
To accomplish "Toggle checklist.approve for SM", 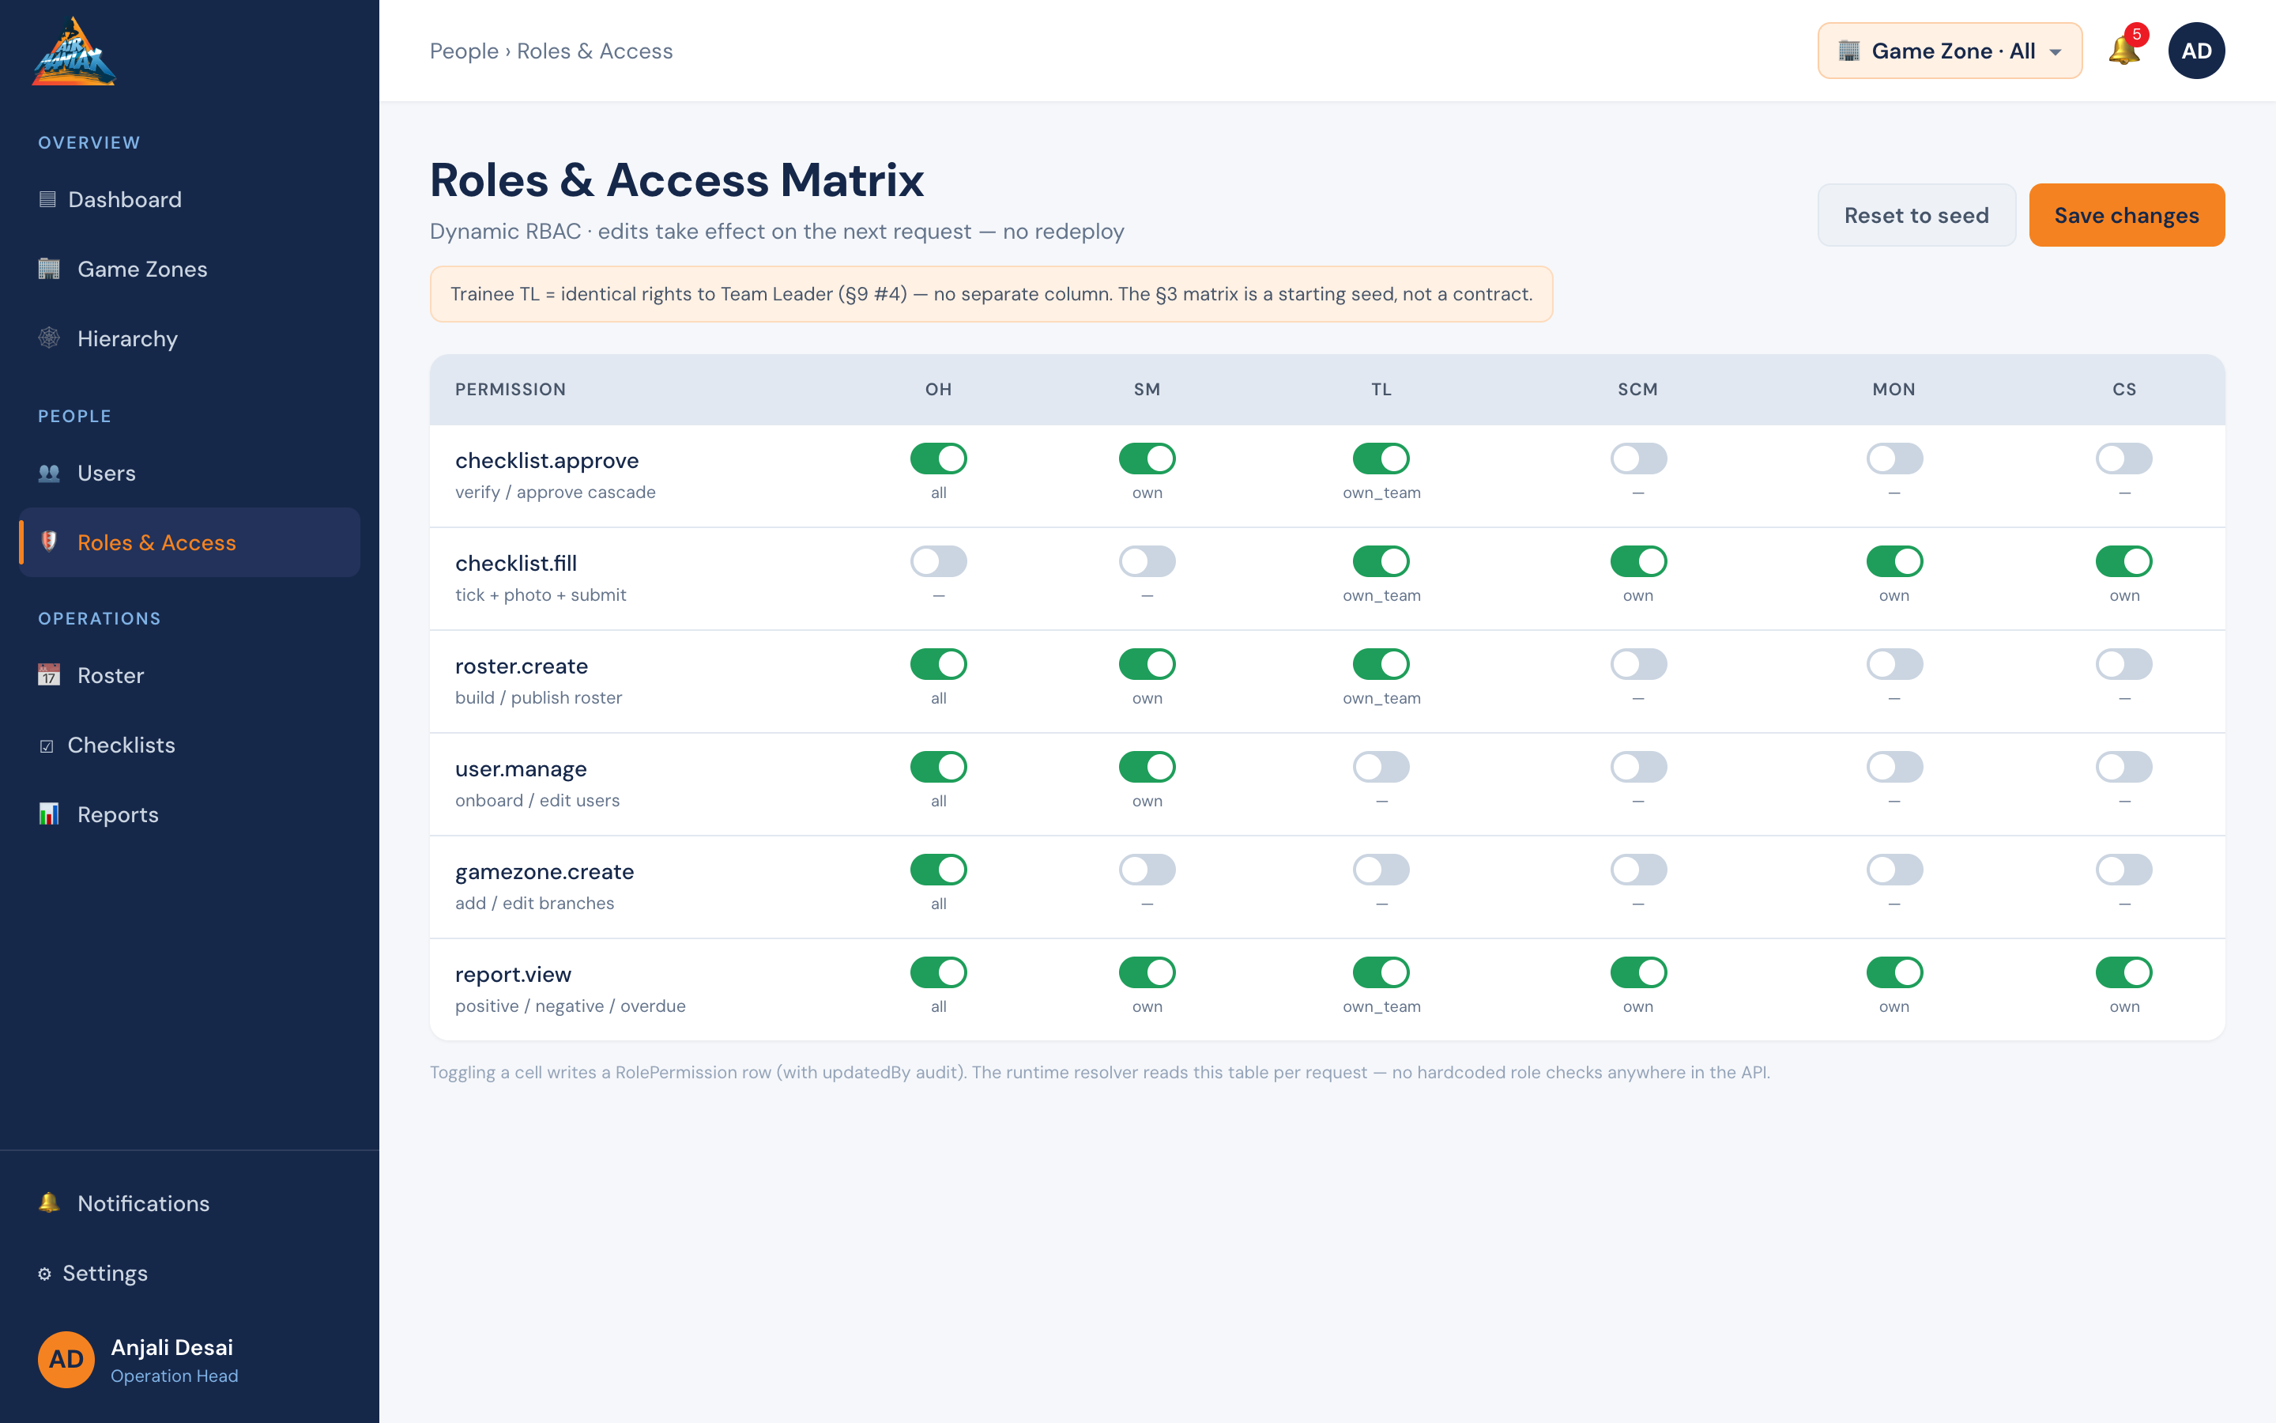I will coord(1147,459).
